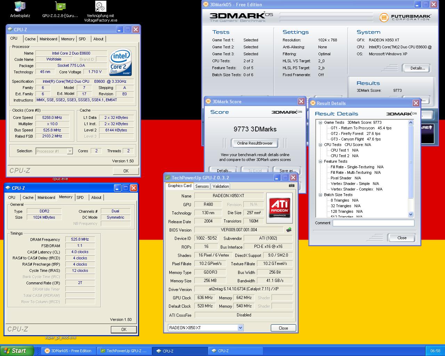Click the BIOS Version VER009.007.001.004 field

[239, 230]
